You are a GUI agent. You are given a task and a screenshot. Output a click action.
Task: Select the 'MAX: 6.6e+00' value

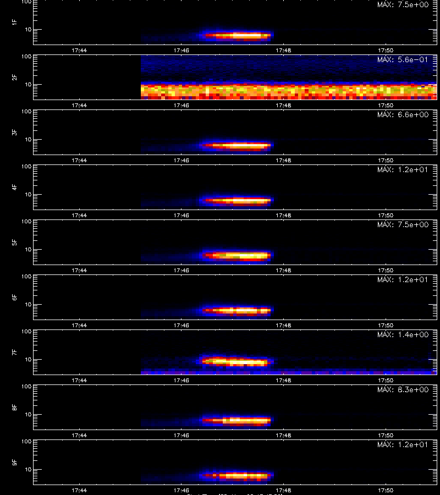[x=403, y=114]
